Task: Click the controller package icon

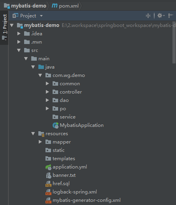Action: coord(55,92)
